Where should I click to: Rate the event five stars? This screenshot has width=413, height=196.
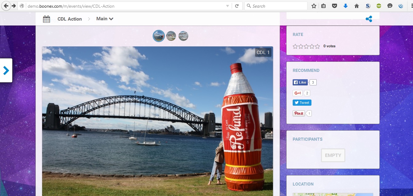point(317,46)
